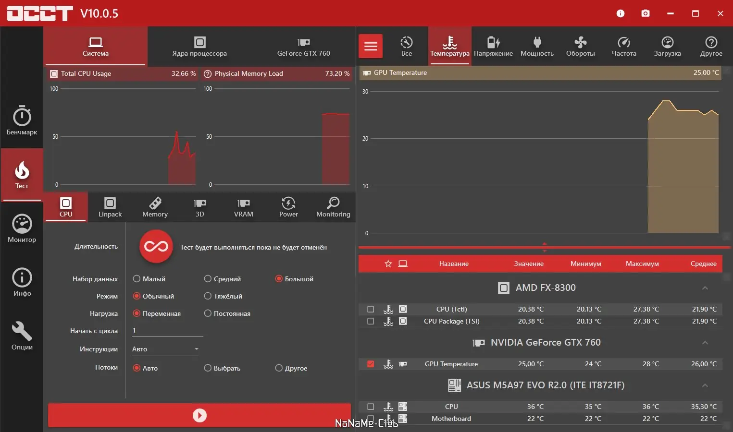
Task: Open the Бенчмарк section in the sidebar
Action: pyautogui.click(x=22, y=120)
